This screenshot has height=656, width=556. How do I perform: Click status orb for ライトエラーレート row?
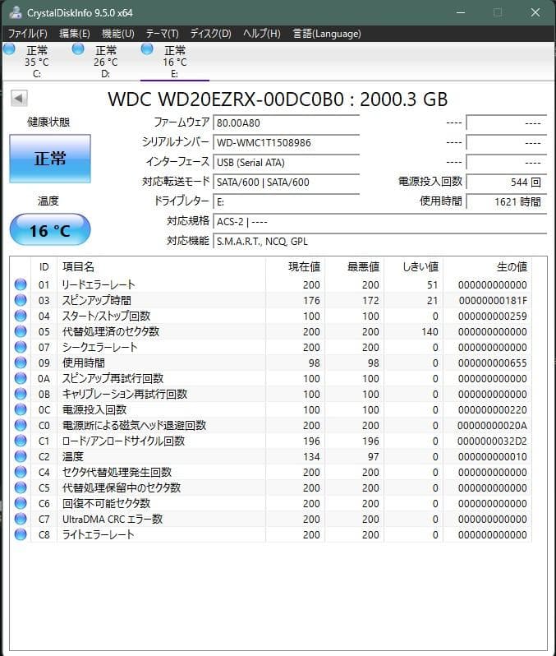tap(21, 534)
